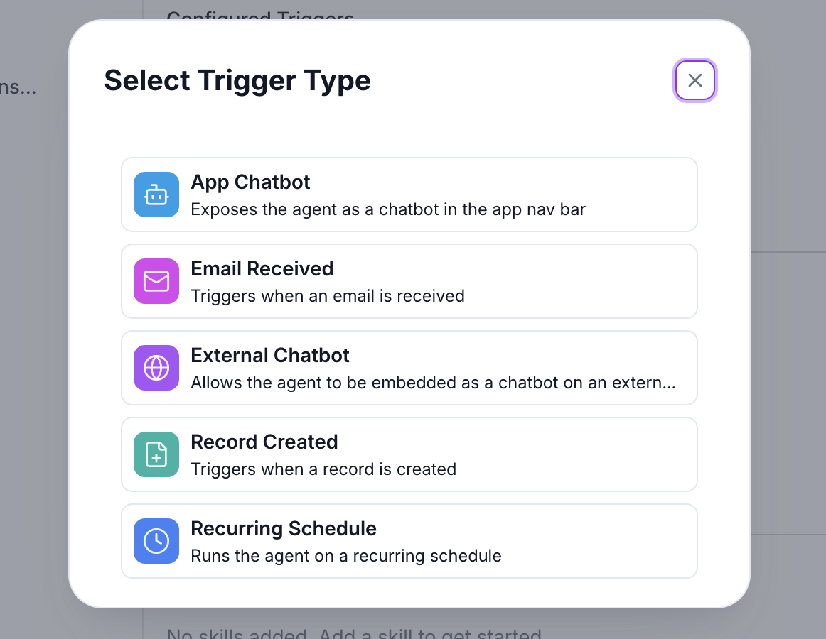The image size is (826, 639).
Task: Click the green Record Created document icon
Action: (x=156, y=454)
